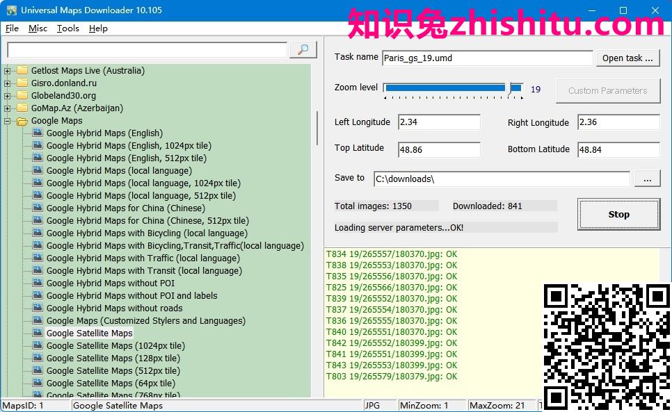Stop the download with Stop button
This screenshot has height=412, width=672.
pos(618,215)
